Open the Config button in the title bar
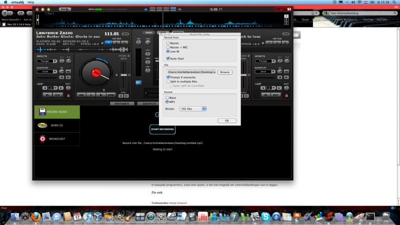 64,9
